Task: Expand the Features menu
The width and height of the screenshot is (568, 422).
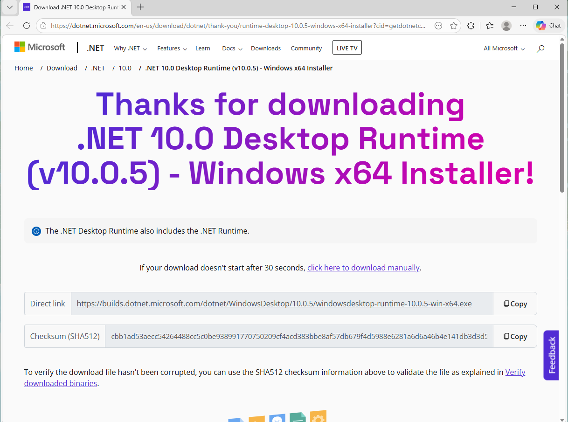Action: [x=172, y=48]
